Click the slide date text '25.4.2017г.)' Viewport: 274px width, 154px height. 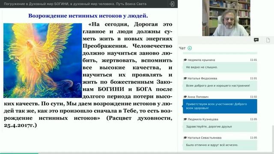pos(21,125)
